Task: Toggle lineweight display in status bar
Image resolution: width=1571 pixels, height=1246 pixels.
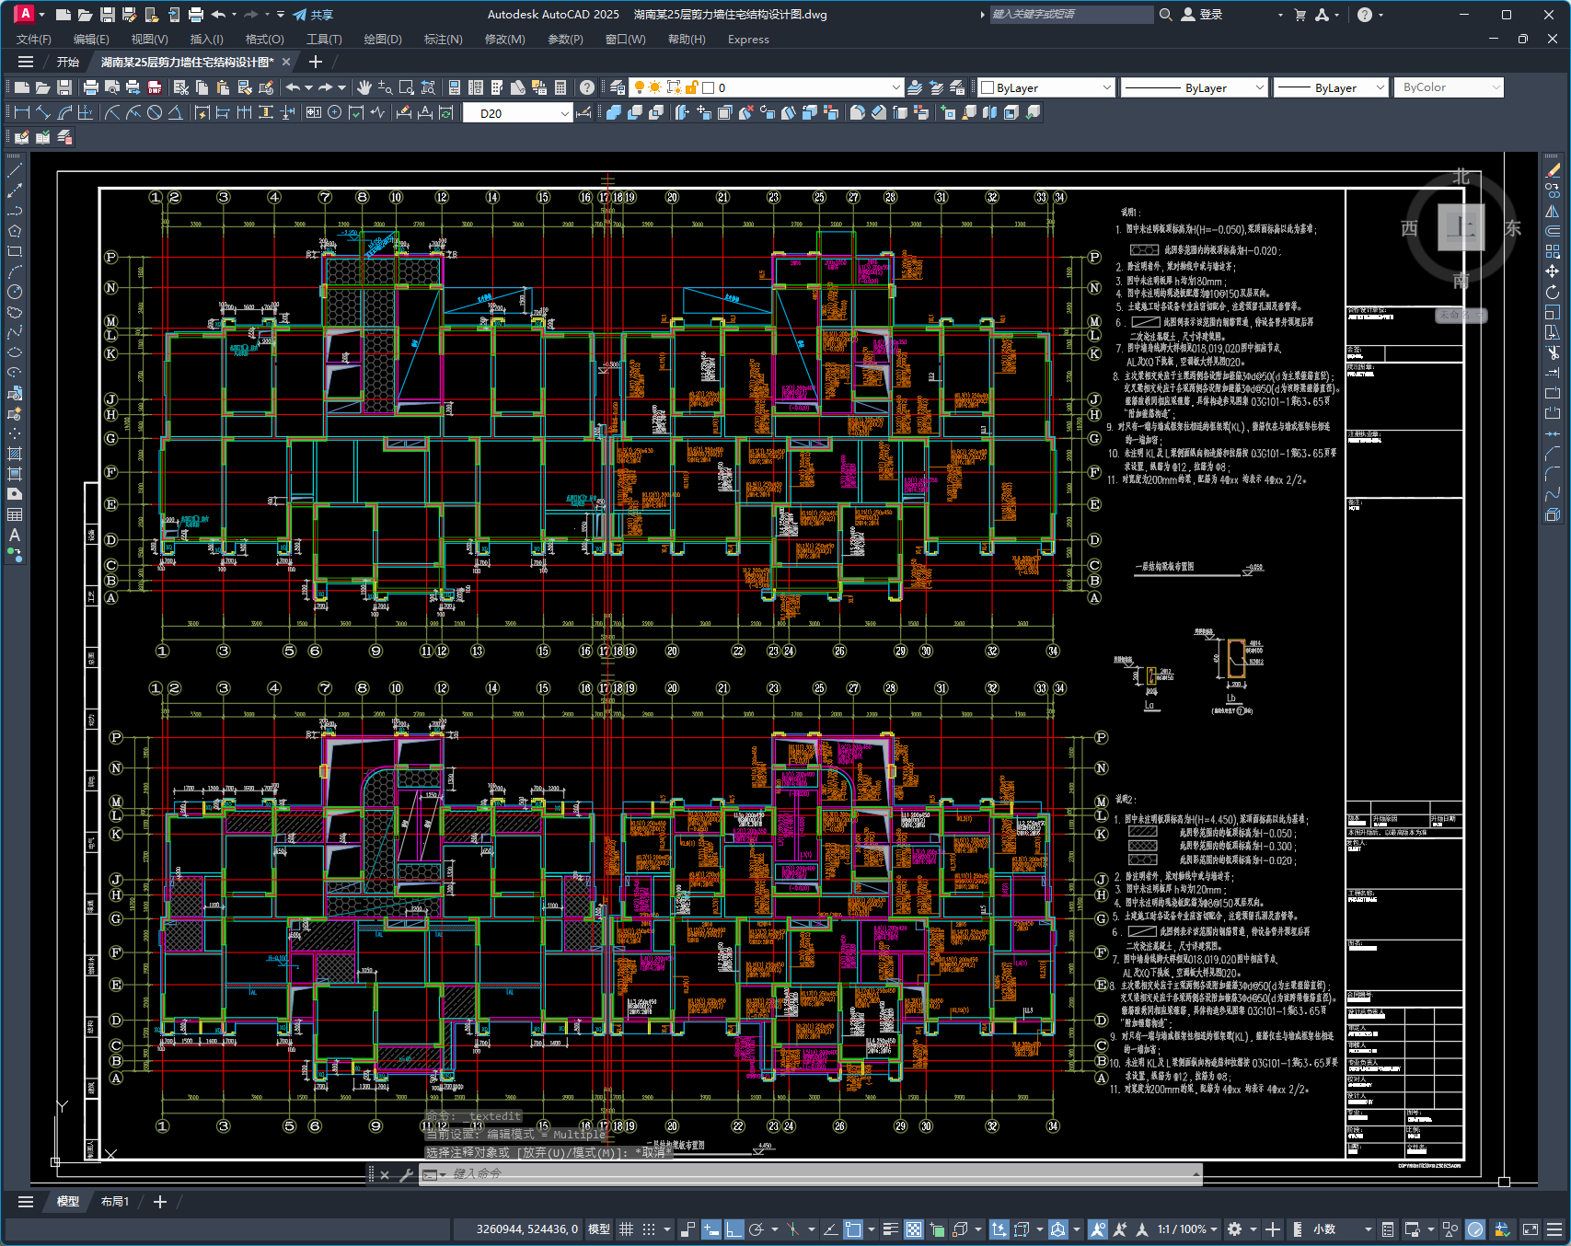Action: [x=890, y=1229]
